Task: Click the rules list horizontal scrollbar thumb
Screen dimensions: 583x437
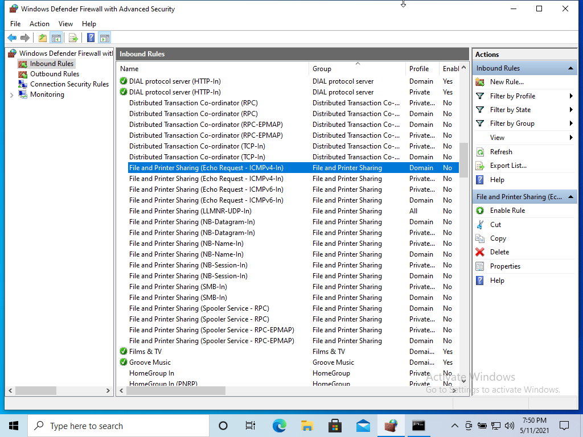Action: (x=175, y=390)
